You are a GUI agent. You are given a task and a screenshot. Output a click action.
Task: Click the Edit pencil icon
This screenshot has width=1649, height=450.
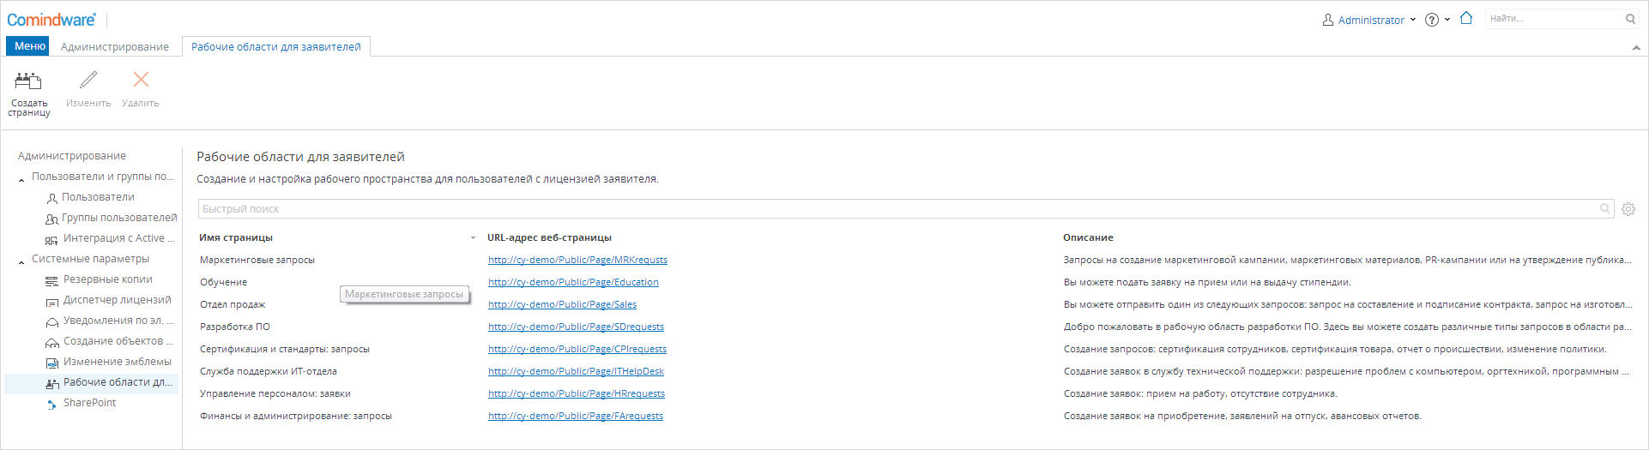tap(88, 80)
